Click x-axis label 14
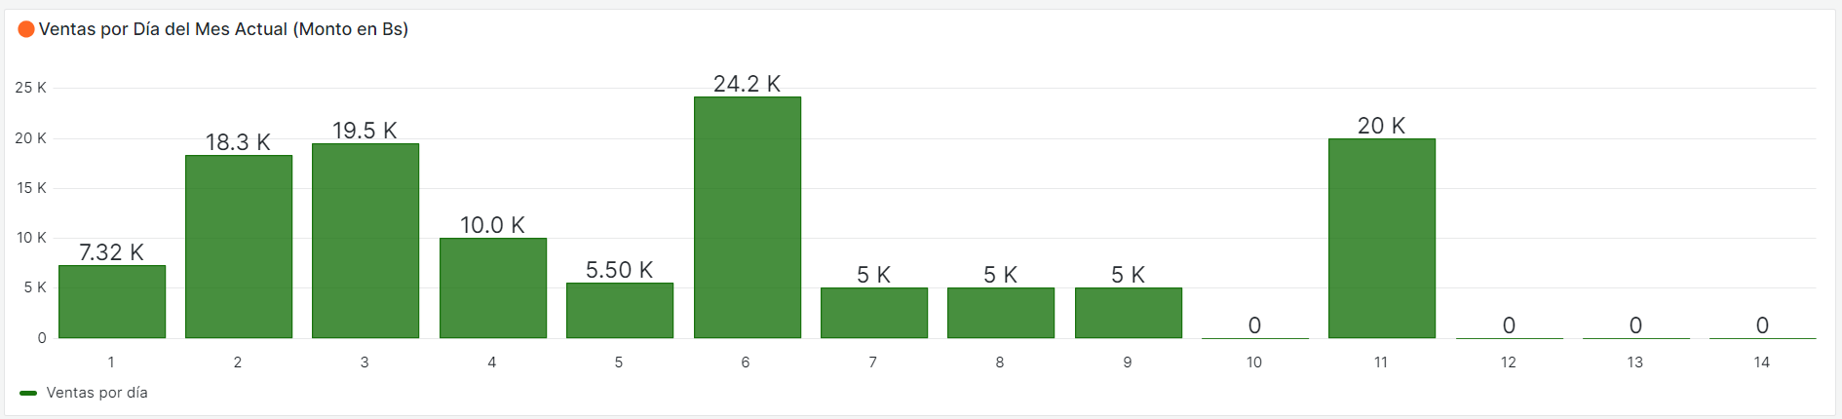 1762,362
